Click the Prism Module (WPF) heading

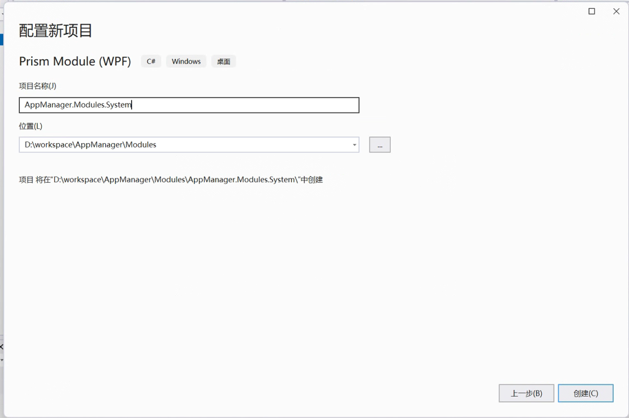pyautogui.click(x=75, y=61)
